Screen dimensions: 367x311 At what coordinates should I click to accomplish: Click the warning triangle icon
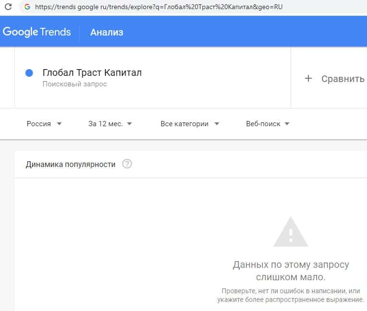click(291, 232)
